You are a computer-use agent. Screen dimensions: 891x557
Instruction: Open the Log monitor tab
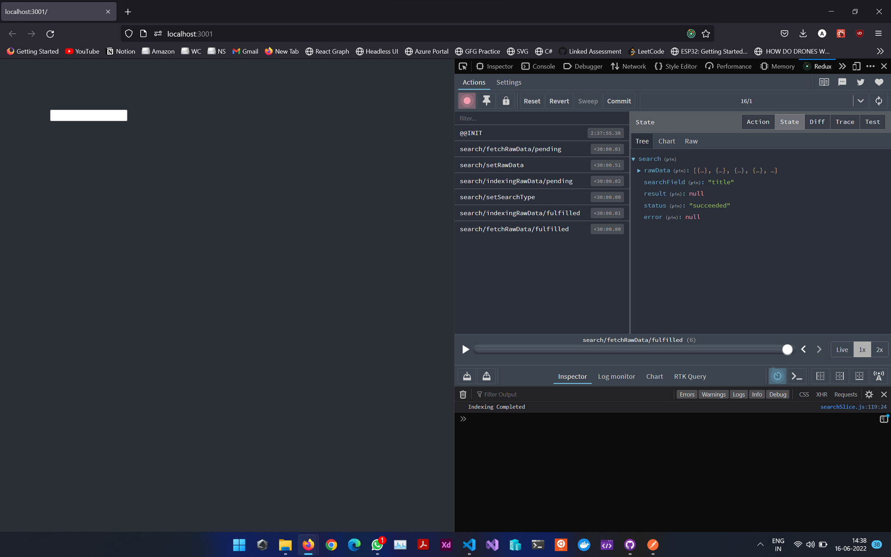616,377
